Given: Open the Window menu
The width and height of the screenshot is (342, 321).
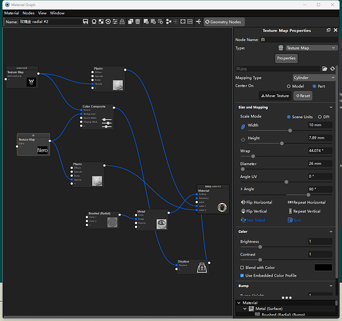Looking at the screenshot, I should click(x=57, y=13).
